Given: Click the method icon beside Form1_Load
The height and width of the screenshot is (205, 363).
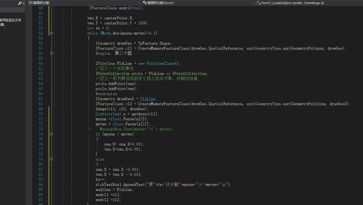Looking at the screenshot, I should 258,3.
